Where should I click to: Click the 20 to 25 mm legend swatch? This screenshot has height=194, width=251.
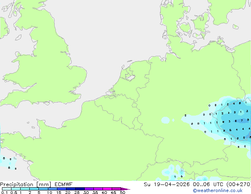71,189
